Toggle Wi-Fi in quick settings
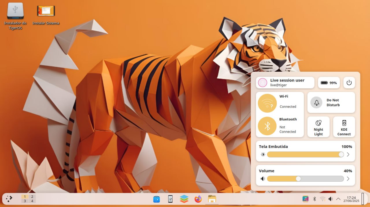Image resolution: width=370 pixels, height=207 pixels. 267,103
